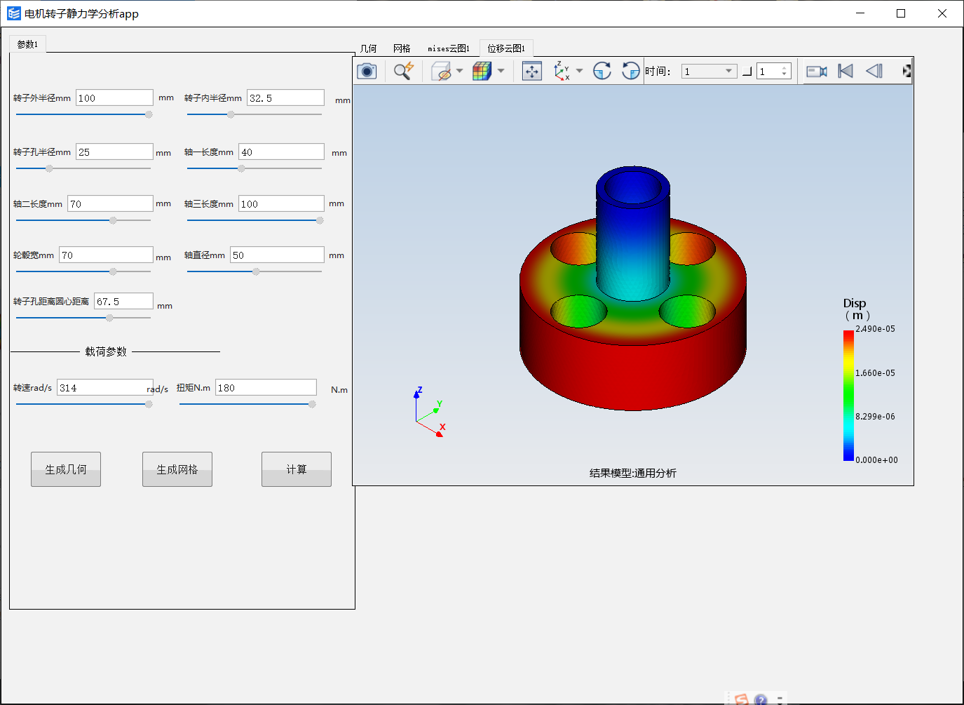Select the 参数1 tab

pyautogui.click(x=27, y=44)
